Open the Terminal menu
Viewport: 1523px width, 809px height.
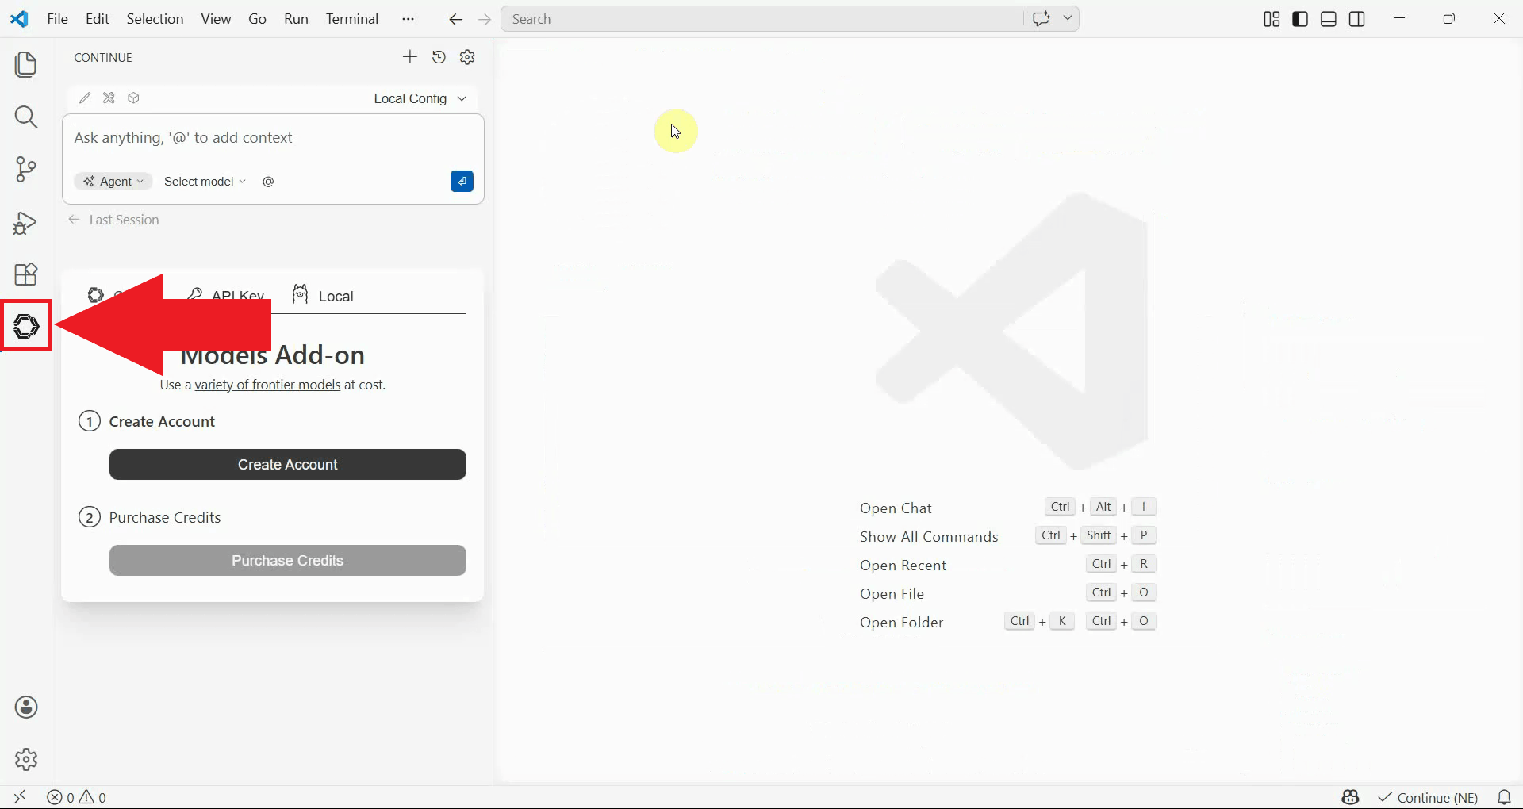(x=352, y=18)
